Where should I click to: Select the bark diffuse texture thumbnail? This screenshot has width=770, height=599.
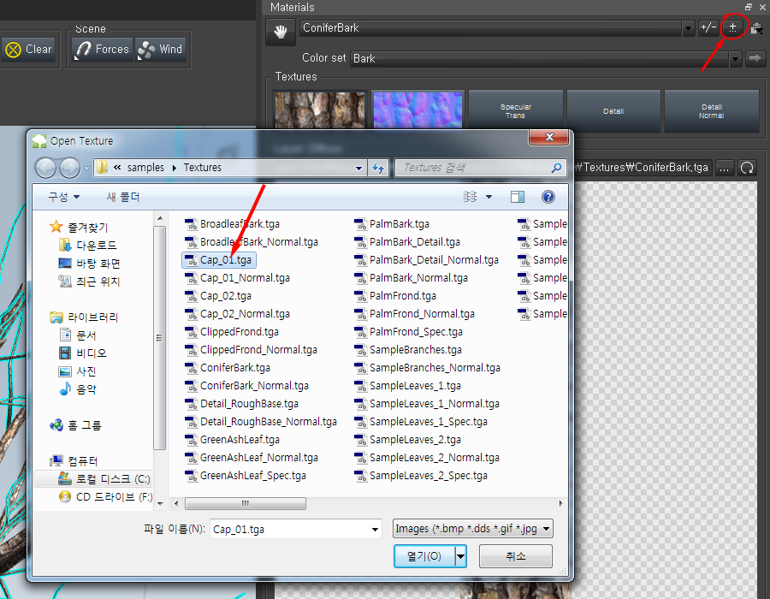pyautogui.click(x=320, y=111)
